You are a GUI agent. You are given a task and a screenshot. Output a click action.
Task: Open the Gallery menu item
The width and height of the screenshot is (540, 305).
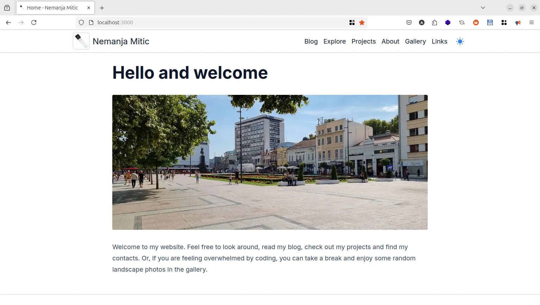pos(415,41)
